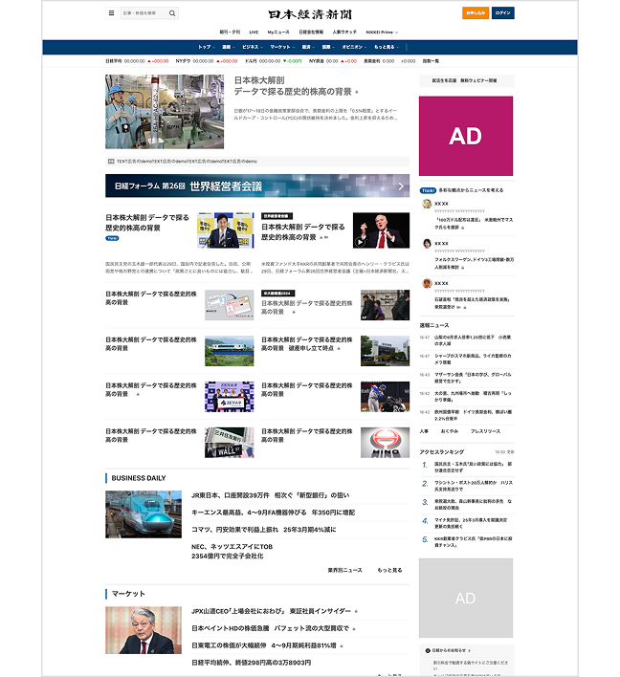Expand the 経済 navigation dropdown
Screen dimensions: 620x677
click(x=308, y=47)
